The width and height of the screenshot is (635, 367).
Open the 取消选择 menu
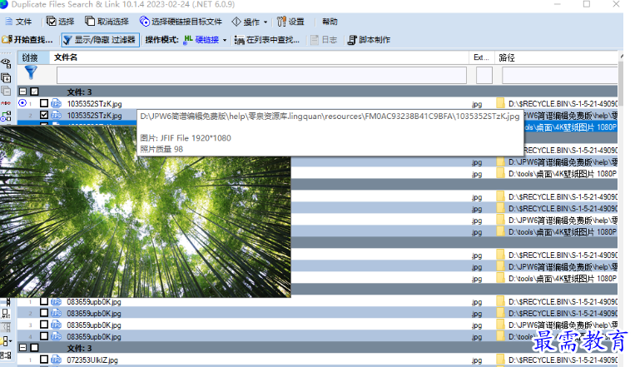pyautogui.click(x=107, y=22)
